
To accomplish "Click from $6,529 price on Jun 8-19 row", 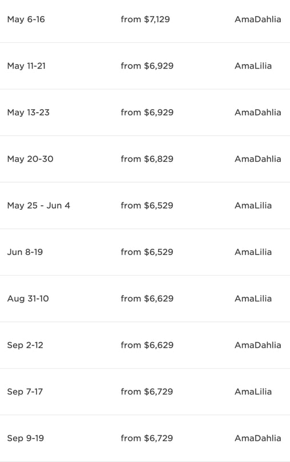I will tap(147, 252).
